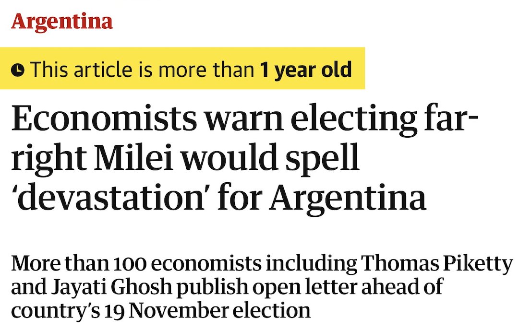Image resolution: width=531 pixels, height=330 pixels.
Task: Click the "This article is more than" text
Action: click(142, 70)
